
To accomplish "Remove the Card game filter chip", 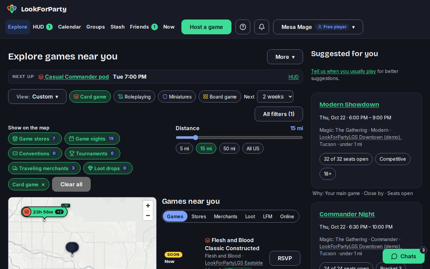I will tap(43, 185).
